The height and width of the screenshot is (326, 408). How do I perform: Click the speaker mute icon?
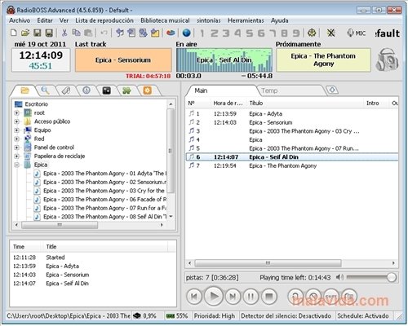[x=339, y=277]
